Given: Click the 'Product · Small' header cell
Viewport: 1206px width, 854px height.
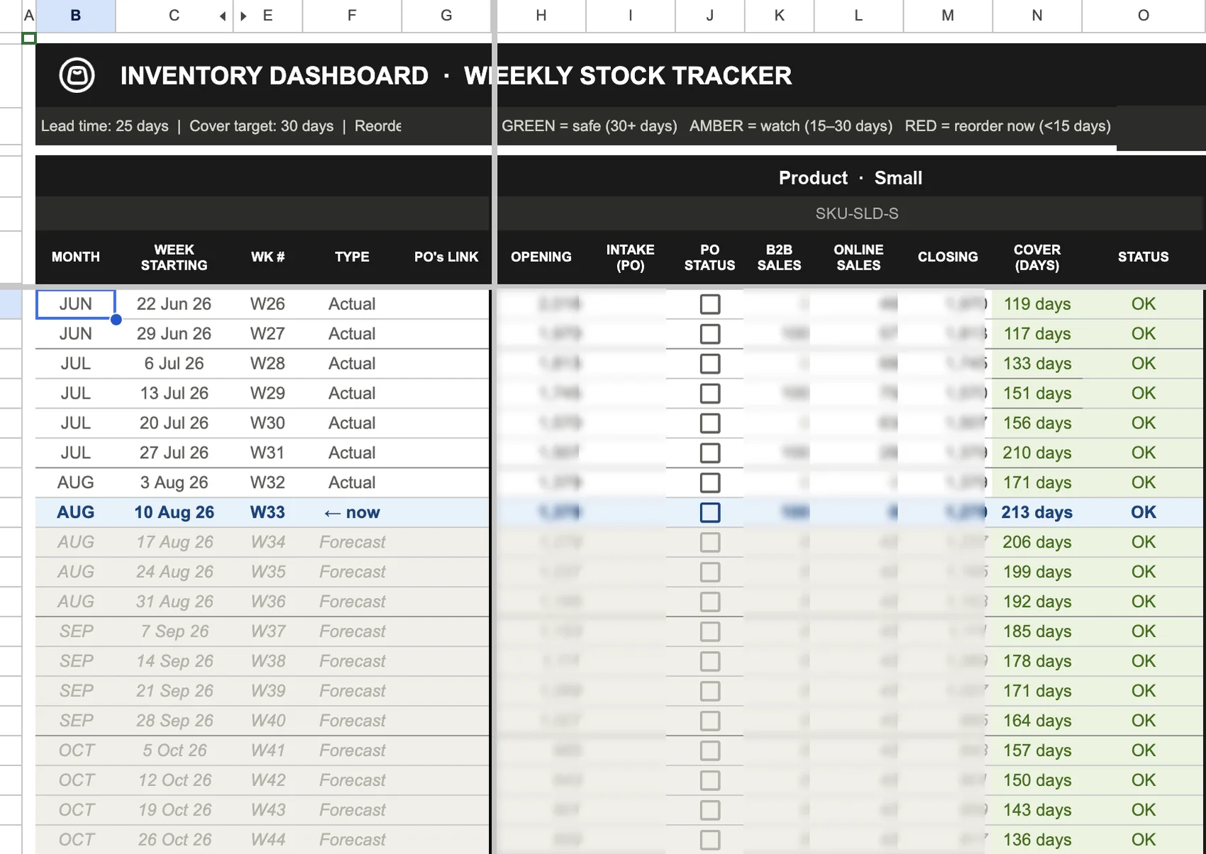Looking at the screenshot, I should (x=851, y=178).
